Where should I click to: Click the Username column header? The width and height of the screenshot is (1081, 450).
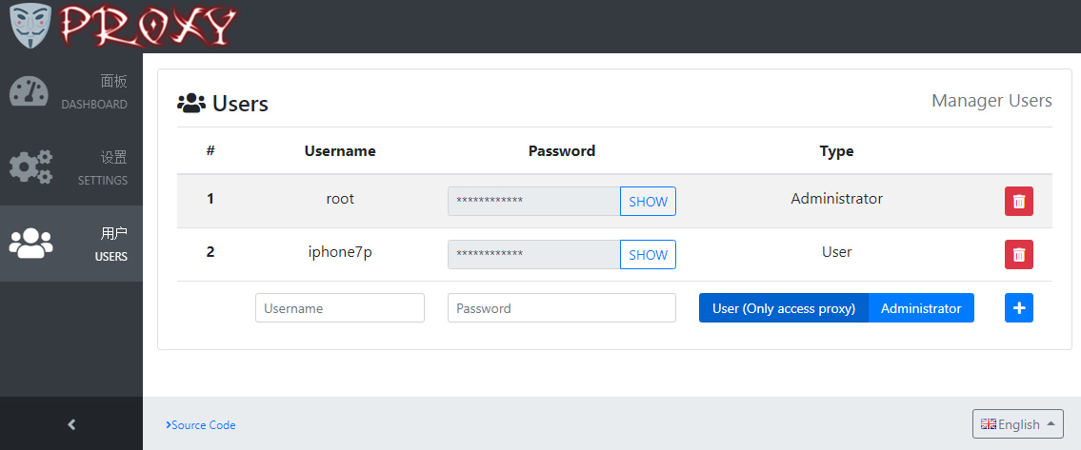(x=340, y=151)
